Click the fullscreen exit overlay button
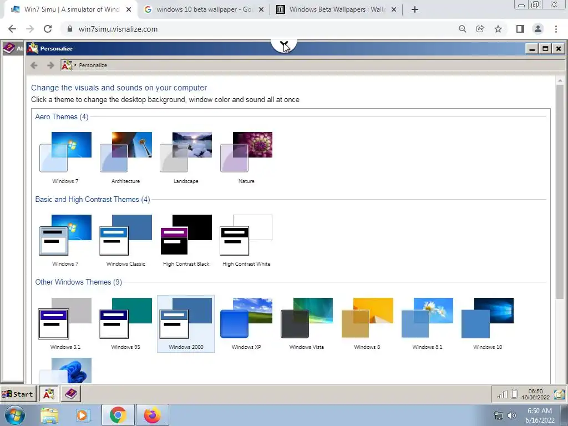 (284, 45)
